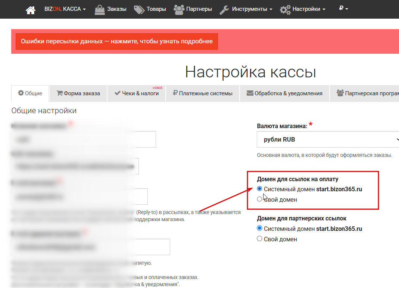Viewport: 399px width, 288px height.
Task: Click the cart icon on Форма заказа tab
Action: [60, 93]
